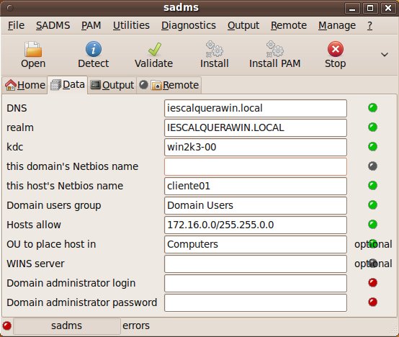Image resolution: width=399 pixels, height=337 pixels.
Task: Expand the toolbar overflow chevron
Action: coord(385,55)
